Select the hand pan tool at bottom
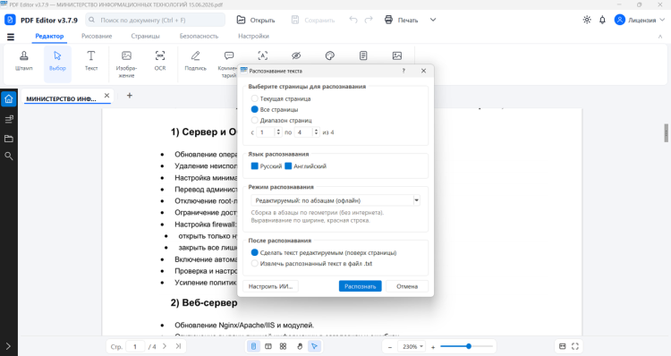This screenshot has width=671, height=356. pyautogui.click(x=300, y=346)
